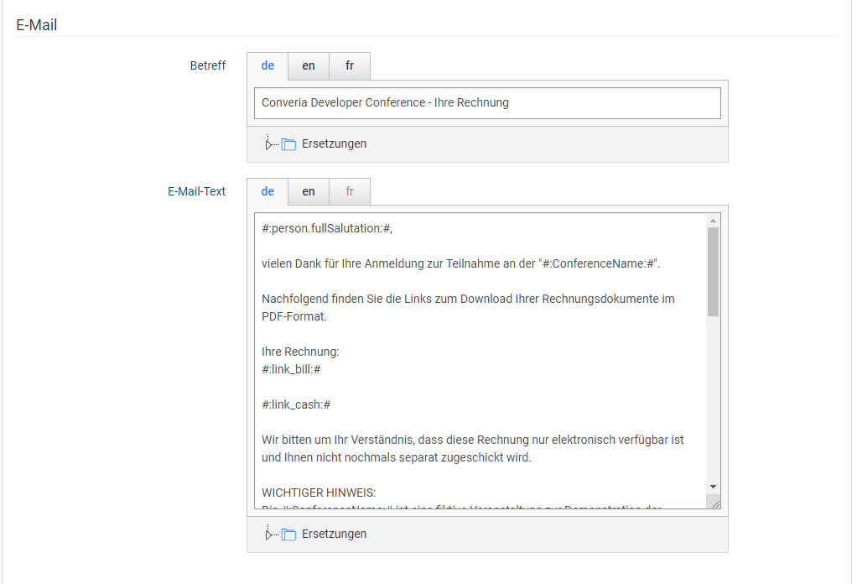857x584 pixels.
Task: Select the Ersetzungen label under E-Mail-Text
Action: click(334, 534)
